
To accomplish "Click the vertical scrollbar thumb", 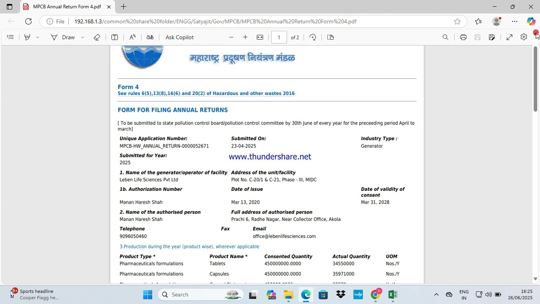I will pos(535,79).
